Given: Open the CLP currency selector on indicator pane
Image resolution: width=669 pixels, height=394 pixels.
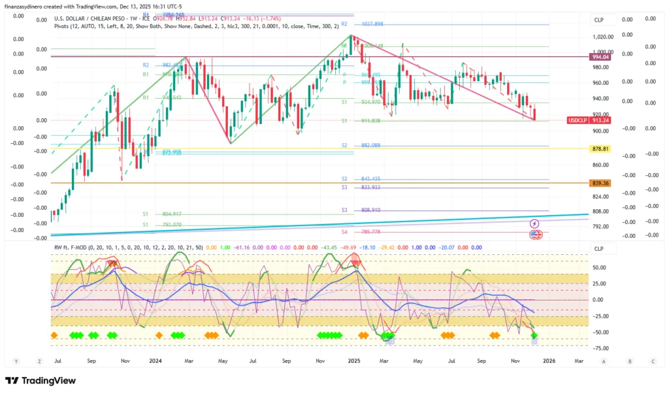Looking at the screenshot, I should click(x=599, y=249).
